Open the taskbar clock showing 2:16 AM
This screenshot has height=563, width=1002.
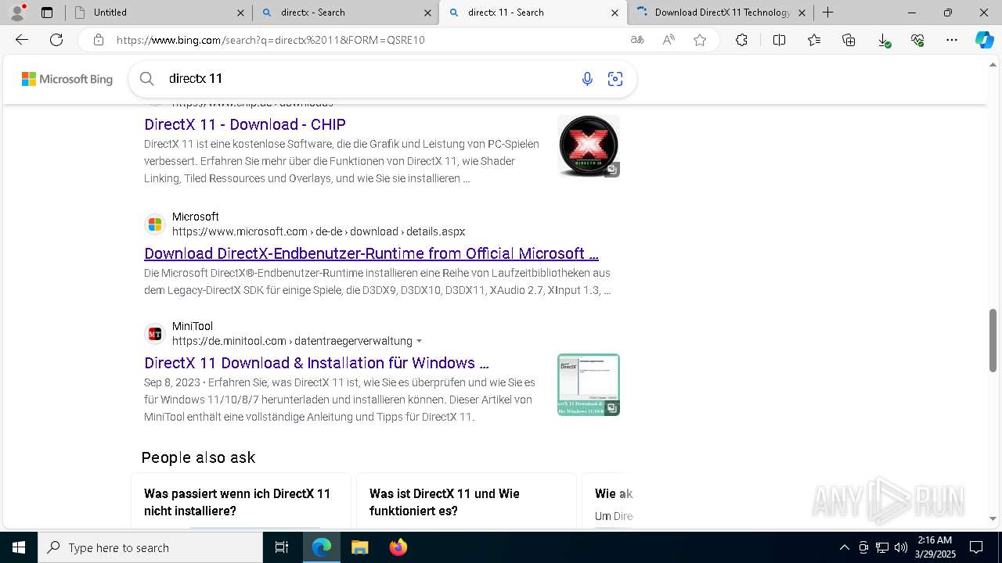click(x=935, y=547)
